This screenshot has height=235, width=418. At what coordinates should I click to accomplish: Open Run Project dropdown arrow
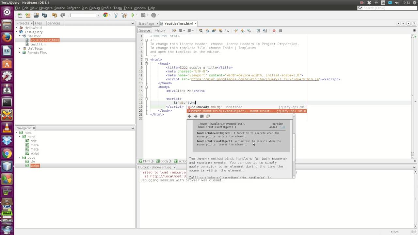pos(136,15)
